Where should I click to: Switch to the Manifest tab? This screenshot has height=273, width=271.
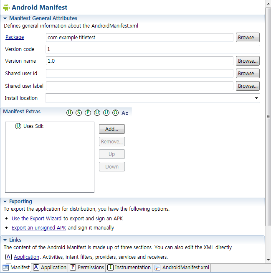[16, 267]
